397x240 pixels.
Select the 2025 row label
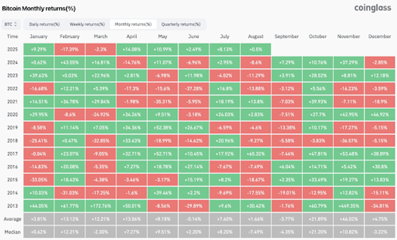pos(12,49)
